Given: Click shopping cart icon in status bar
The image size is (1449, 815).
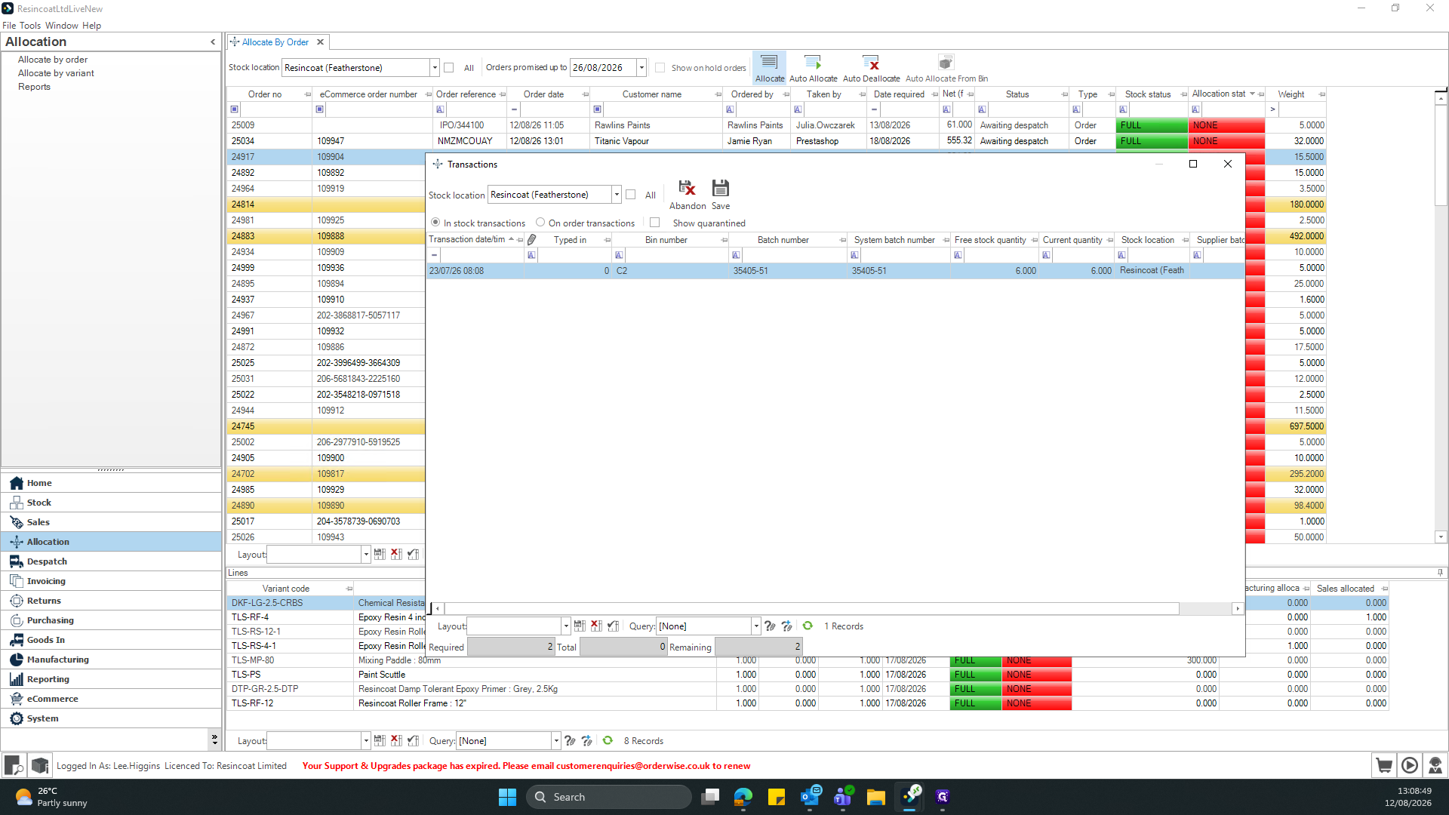Looking at the screenshot, I should pyautogui.click(x=1384, y=765).
